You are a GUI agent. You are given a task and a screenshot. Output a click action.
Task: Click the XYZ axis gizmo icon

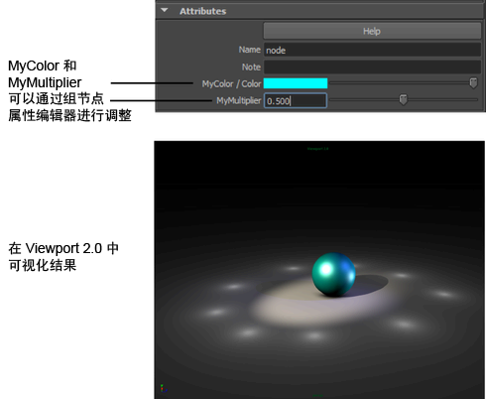(x=164, y=388)
